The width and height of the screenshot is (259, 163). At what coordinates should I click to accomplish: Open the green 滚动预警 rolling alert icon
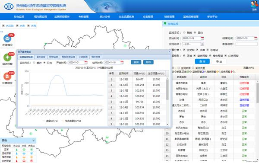(7, 58)
